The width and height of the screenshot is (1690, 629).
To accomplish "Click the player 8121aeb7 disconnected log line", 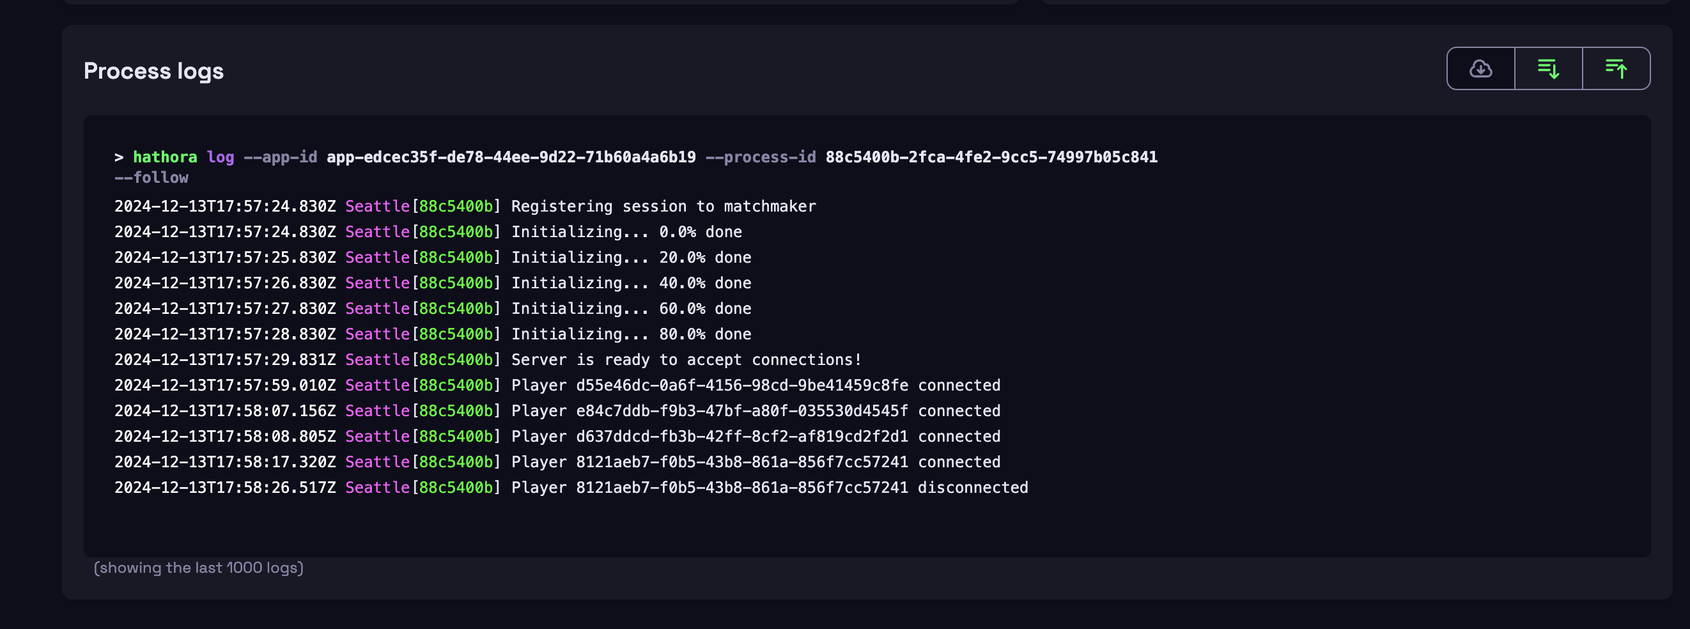I will 571,488.
